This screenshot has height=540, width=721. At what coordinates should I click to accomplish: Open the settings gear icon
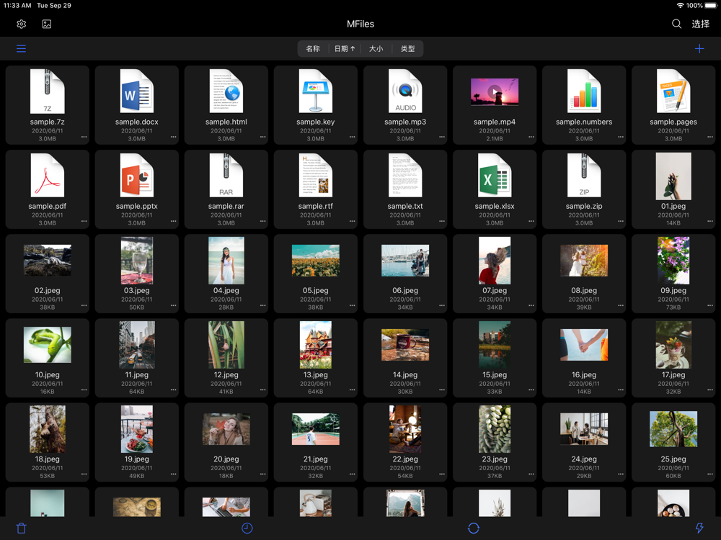[x=21, y=24]
